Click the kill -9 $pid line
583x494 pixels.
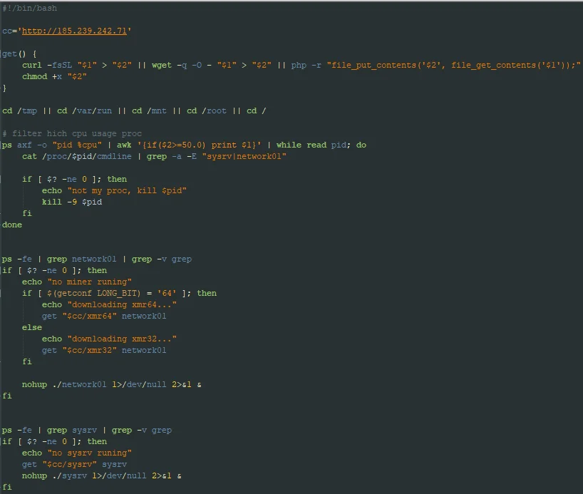point(72,202)
